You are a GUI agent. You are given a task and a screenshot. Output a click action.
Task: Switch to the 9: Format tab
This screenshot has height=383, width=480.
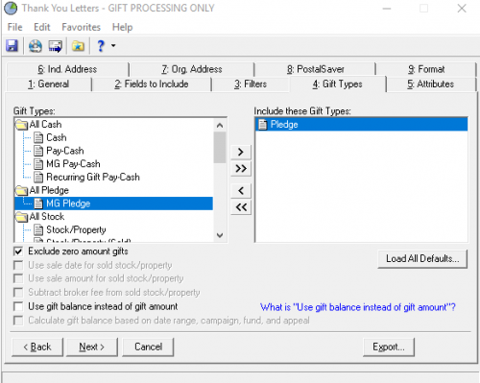pos(426,69)
